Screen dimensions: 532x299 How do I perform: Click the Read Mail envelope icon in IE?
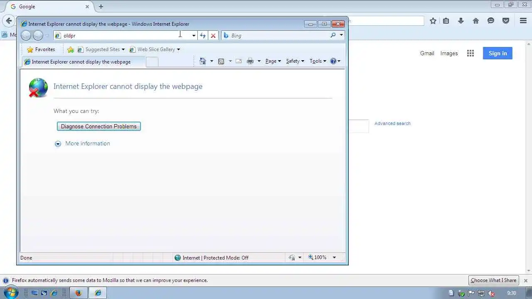pyautogui.click(x=239, y=61)
